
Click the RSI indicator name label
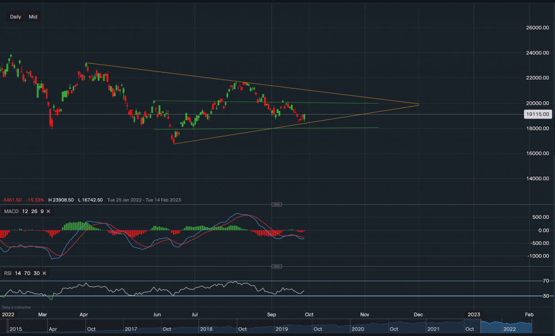point(8,273)
